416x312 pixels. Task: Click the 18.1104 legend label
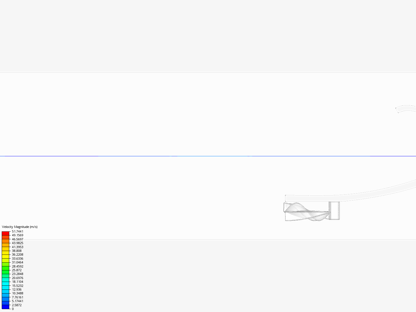tap(18, 282)
